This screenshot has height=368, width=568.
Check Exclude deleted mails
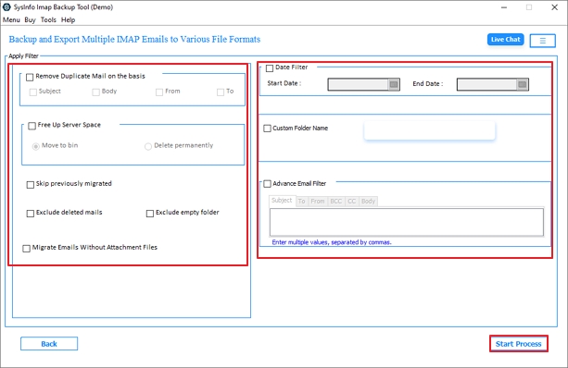[30, 214]
